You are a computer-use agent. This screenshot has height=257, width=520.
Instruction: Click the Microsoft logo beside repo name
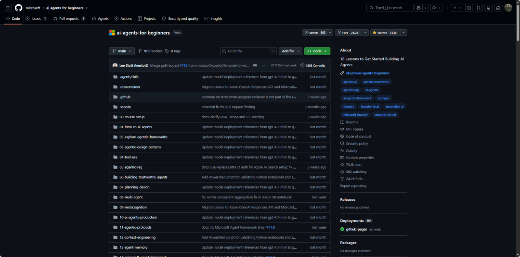112,33
